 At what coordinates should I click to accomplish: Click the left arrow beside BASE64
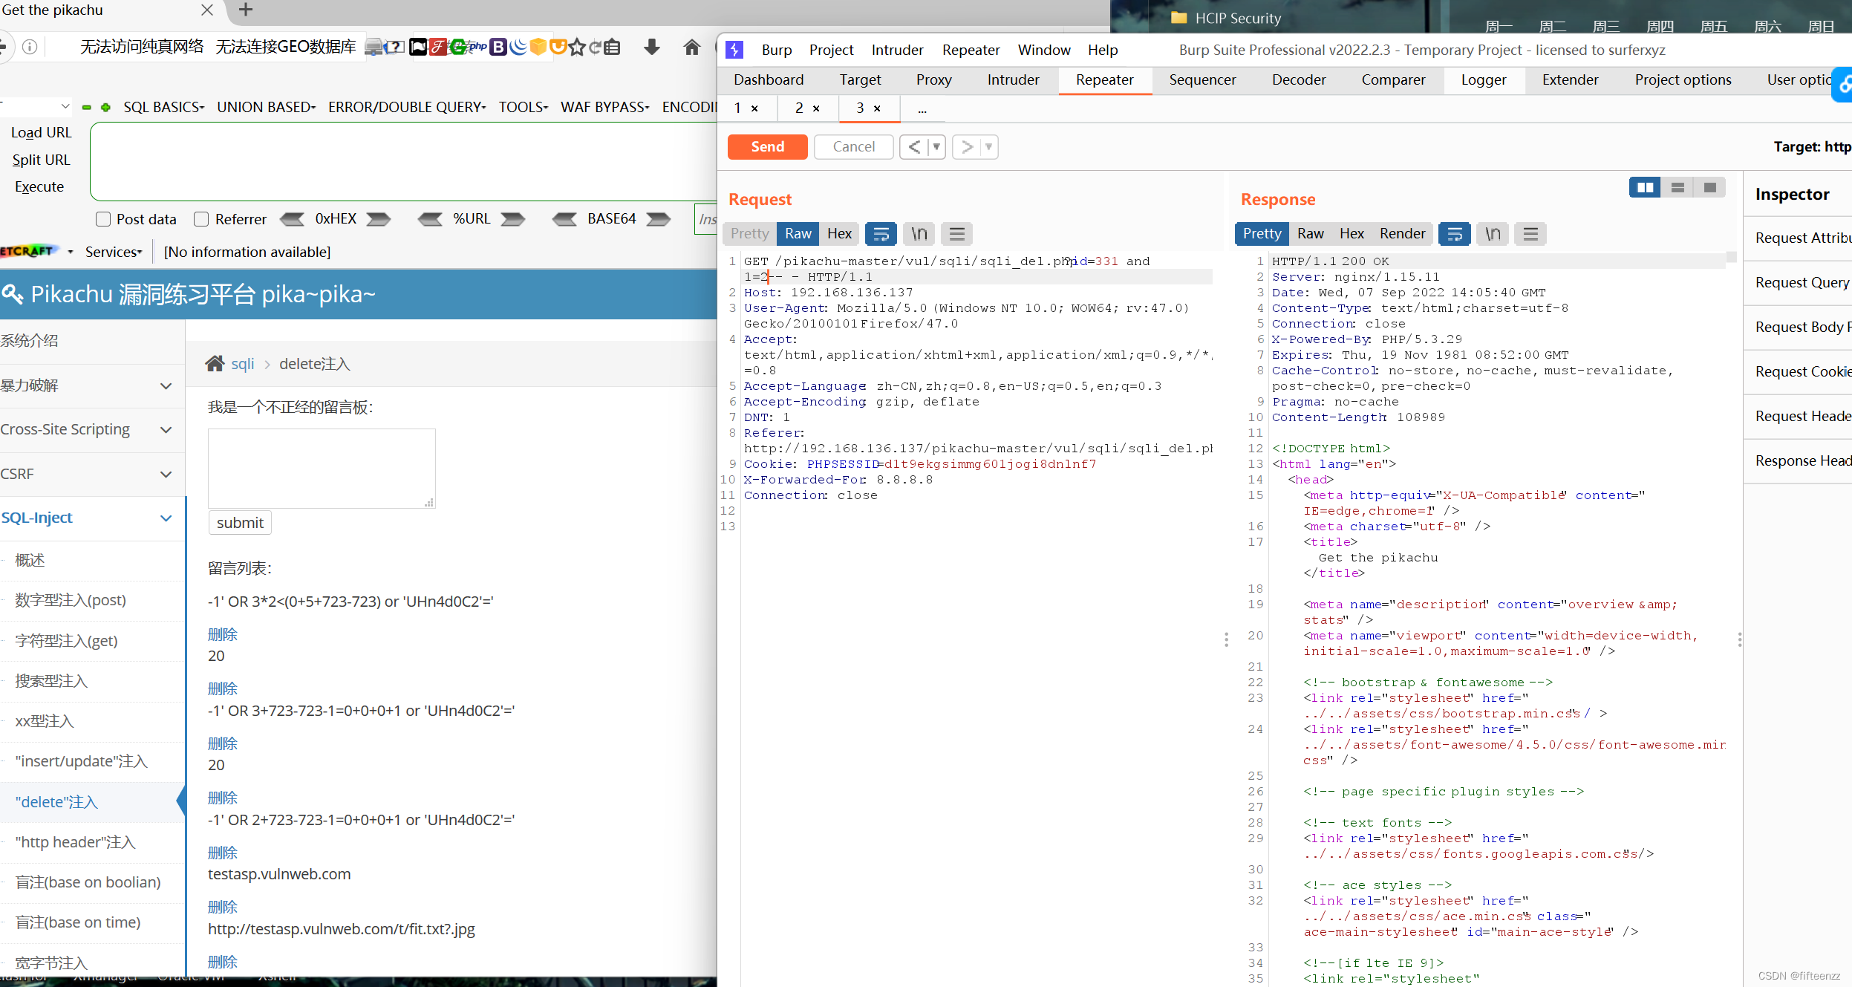[x=564, y=219]
